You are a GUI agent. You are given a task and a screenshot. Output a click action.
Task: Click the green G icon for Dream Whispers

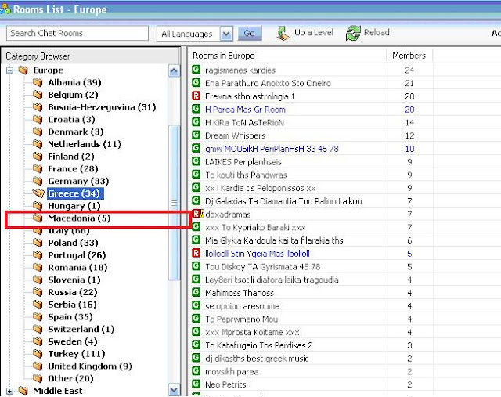[196, 135]
